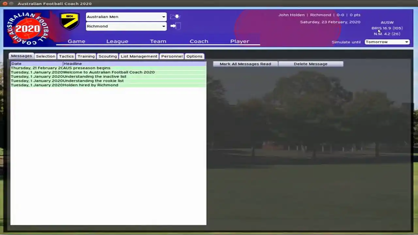Sort messages by Headline column header
The image size is (418, 235).
click(134, 64)
